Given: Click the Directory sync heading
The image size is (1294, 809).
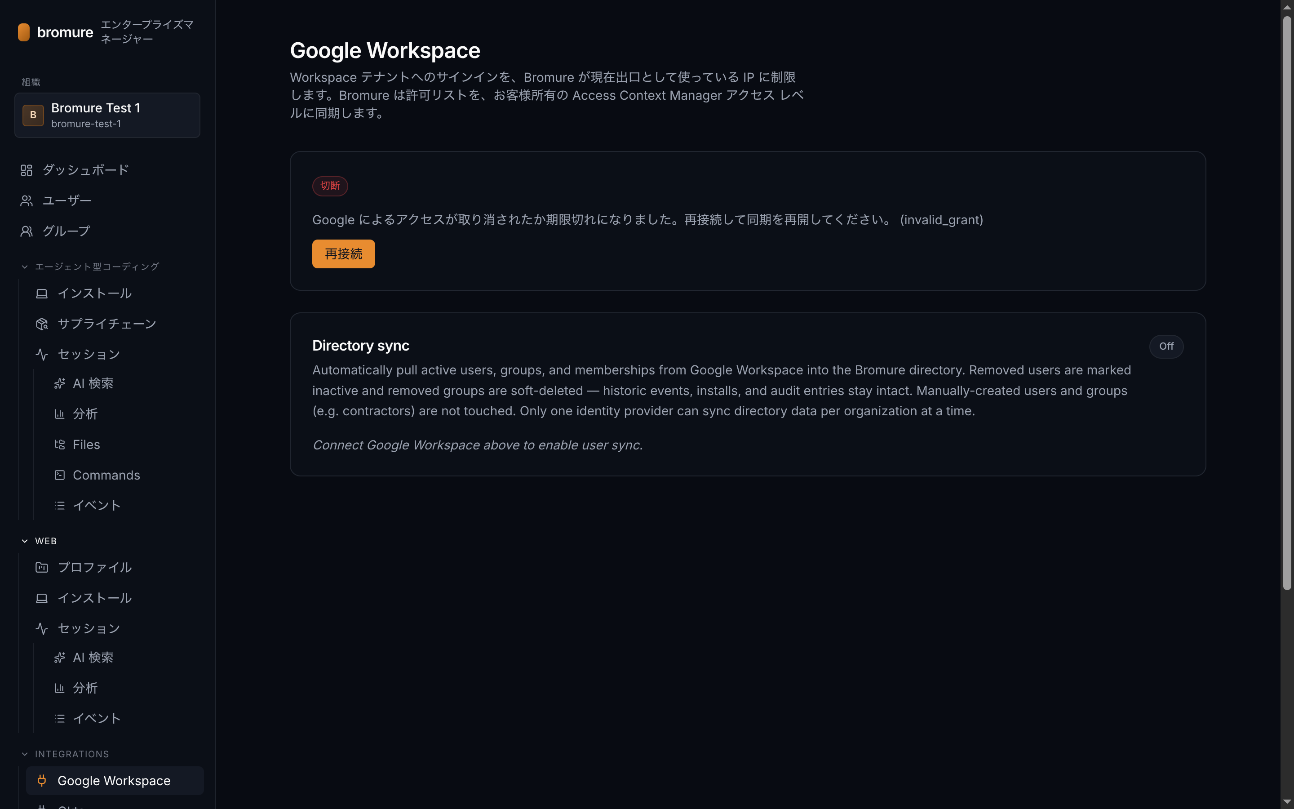Looking at the screenshot, I should [x=360, y=346].
